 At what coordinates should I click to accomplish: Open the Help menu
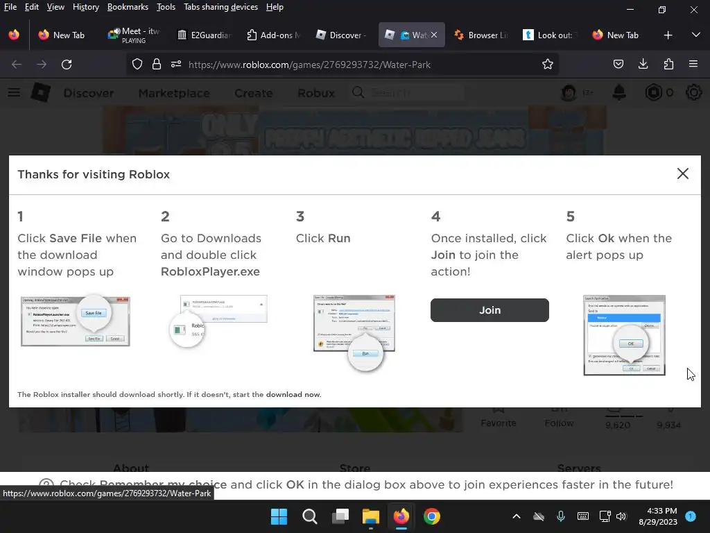(275, 7)
